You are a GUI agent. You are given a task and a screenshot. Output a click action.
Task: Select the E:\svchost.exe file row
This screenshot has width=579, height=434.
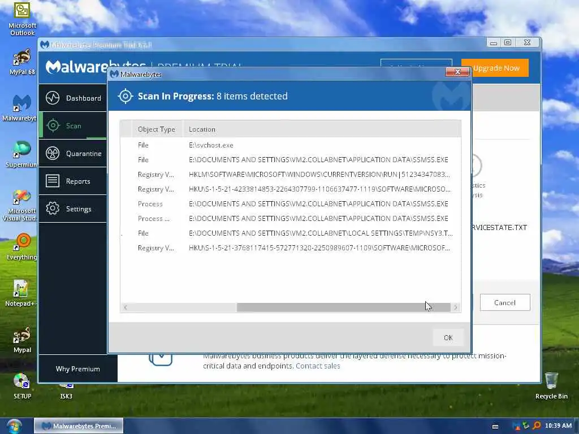point(291,145)
